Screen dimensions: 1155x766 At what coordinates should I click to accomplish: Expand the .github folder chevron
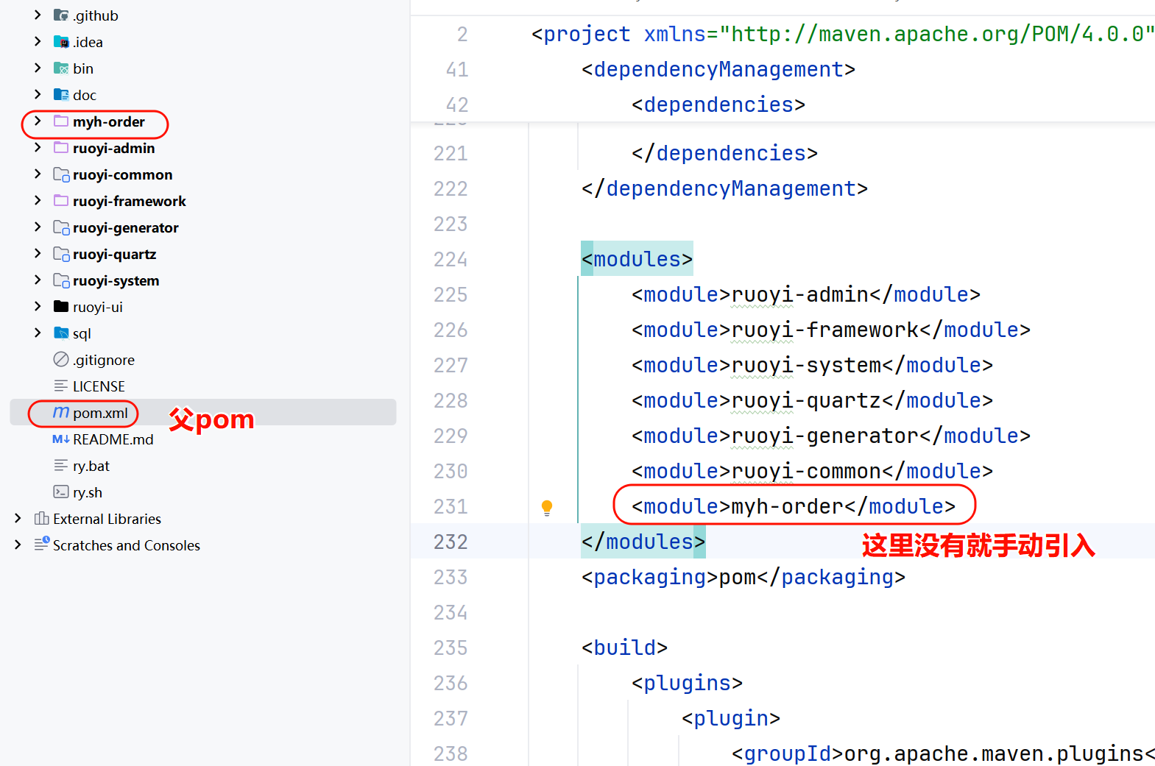pos(38,15)
